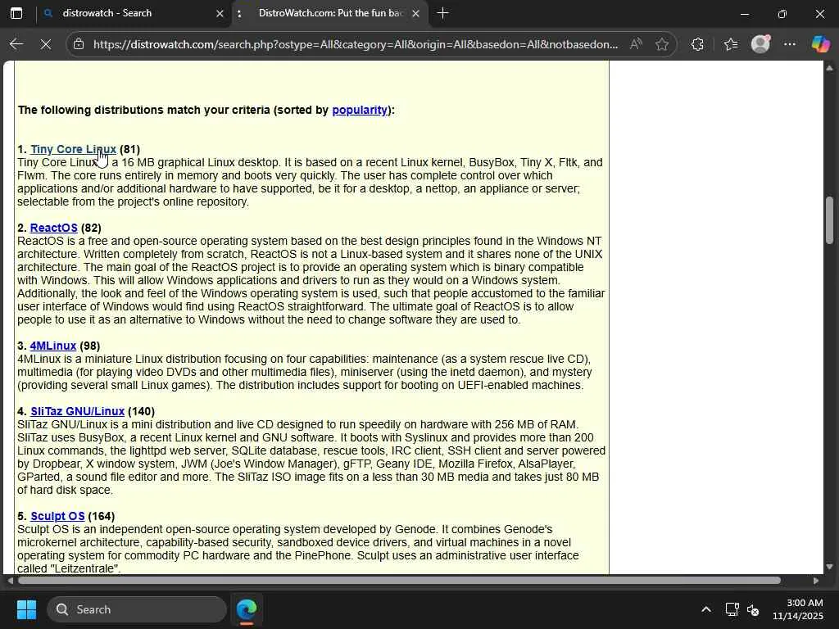Open the Windows Start menu
Viewport: 839px width, 629px height.
coord(26,609)
